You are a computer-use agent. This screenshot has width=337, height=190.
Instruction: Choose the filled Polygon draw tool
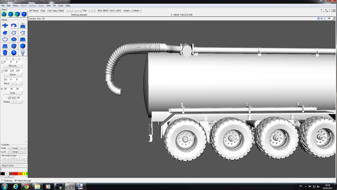tap(5, 33)
